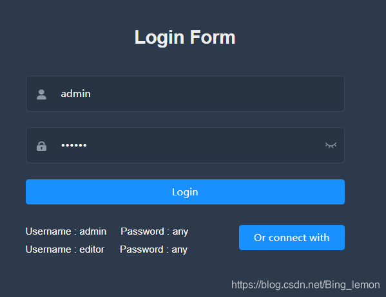
Task: Focus the username field containing admin
Action: tap(185, 94)
